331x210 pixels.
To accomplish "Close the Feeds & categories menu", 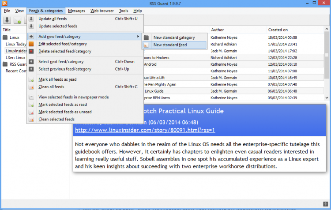I will point(46,11).
